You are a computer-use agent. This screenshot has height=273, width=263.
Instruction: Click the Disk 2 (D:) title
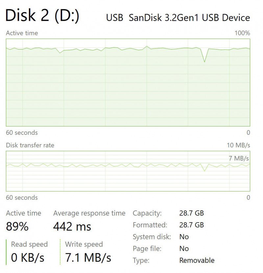[x=42, y=15]
